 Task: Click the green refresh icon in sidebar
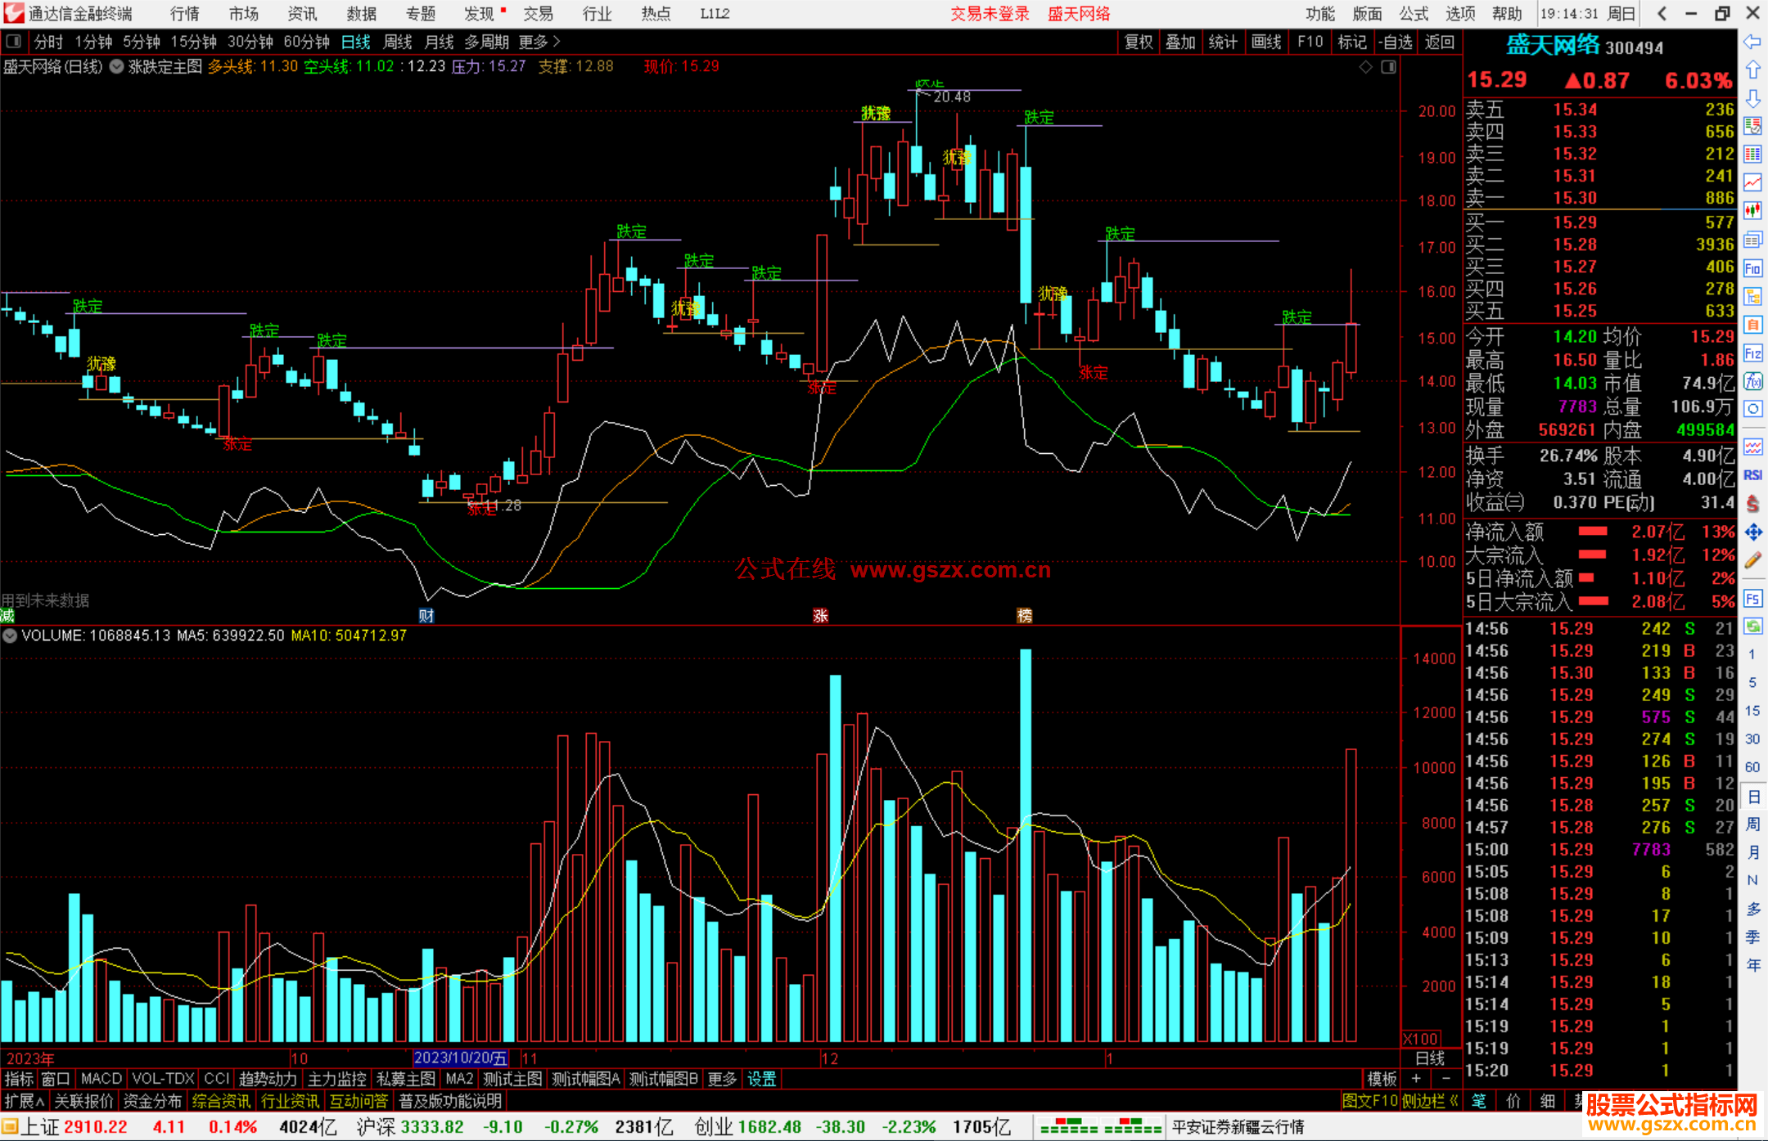click(x=1752, y=627)
